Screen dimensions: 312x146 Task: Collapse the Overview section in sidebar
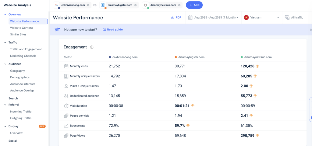click(5, 14)
